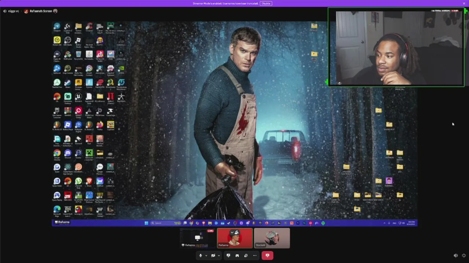Launch CCleaner from the desktop

click(x=89, y=27)
